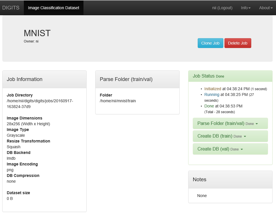Screen dimensions: 276x216
Task: Select the job directory path text
Action: [x=40, y=104]
